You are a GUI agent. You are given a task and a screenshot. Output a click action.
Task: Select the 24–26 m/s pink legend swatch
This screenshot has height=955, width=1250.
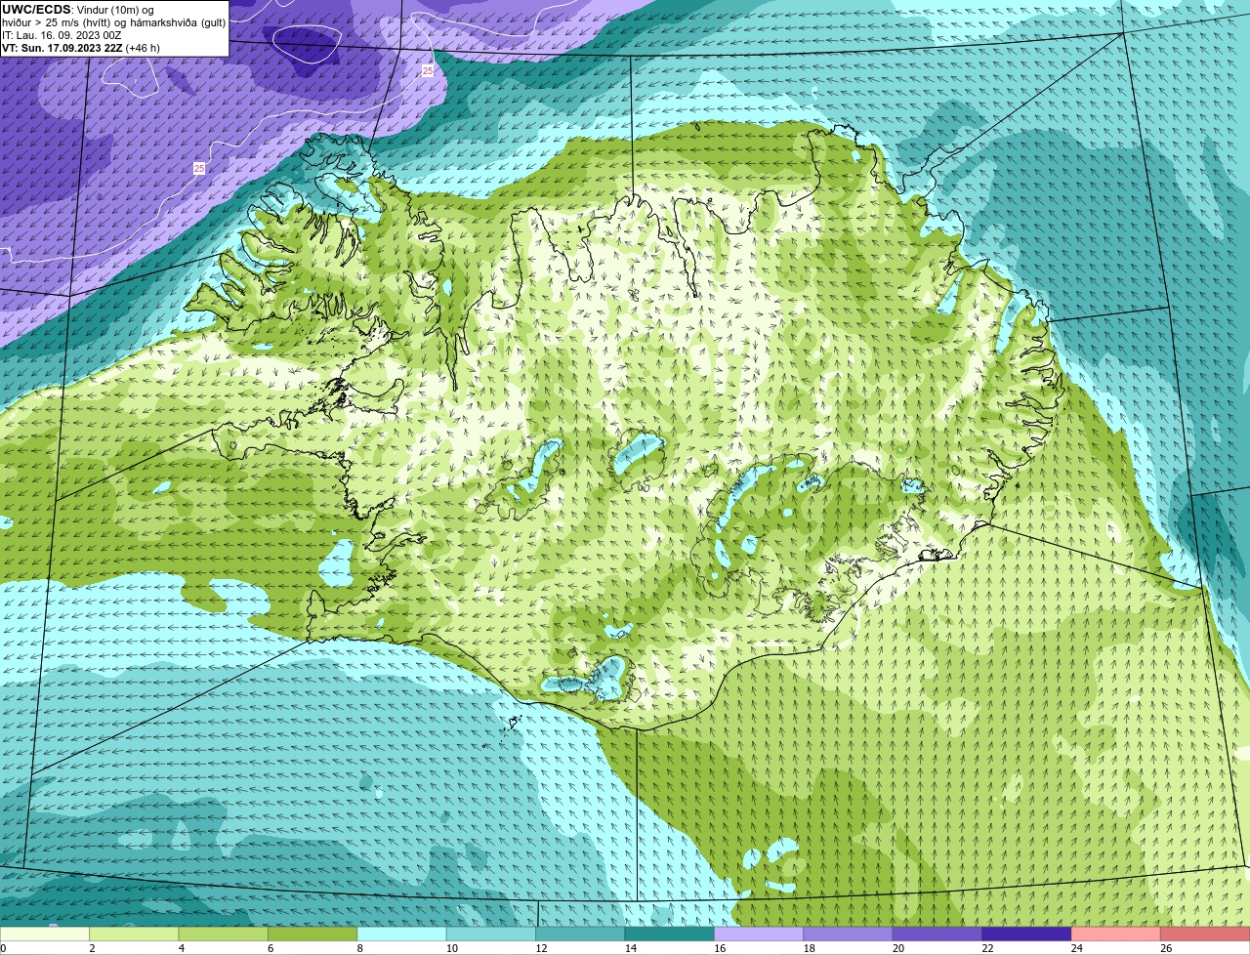coord(1116,934)
